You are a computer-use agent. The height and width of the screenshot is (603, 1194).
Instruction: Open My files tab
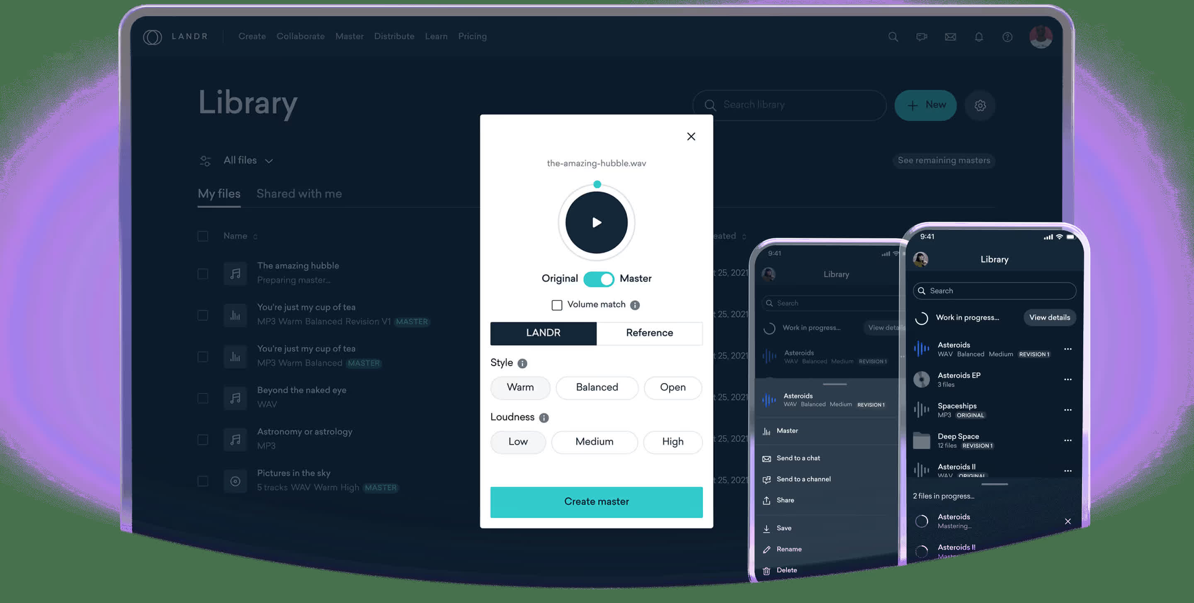[x=219, y=194]
